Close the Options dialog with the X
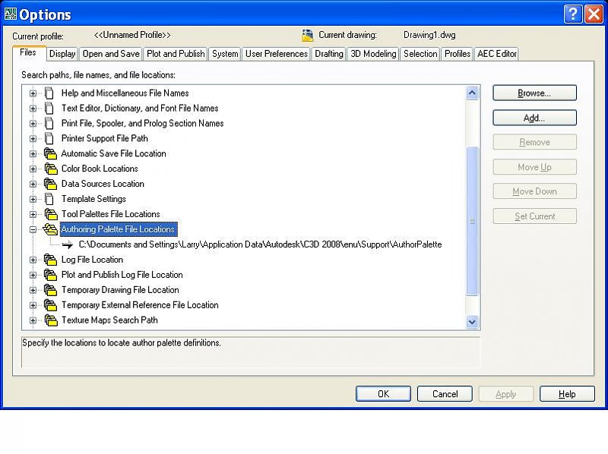Screen dimensions: 608x454 [594, 14]
